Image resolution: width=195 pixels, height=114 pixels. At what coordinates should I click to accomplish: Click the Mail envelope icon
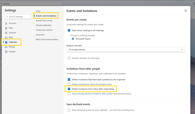(6, 37)
